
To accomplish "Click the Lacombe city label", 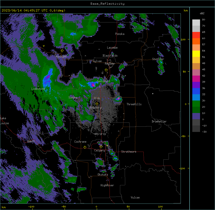I will point(112,48).
